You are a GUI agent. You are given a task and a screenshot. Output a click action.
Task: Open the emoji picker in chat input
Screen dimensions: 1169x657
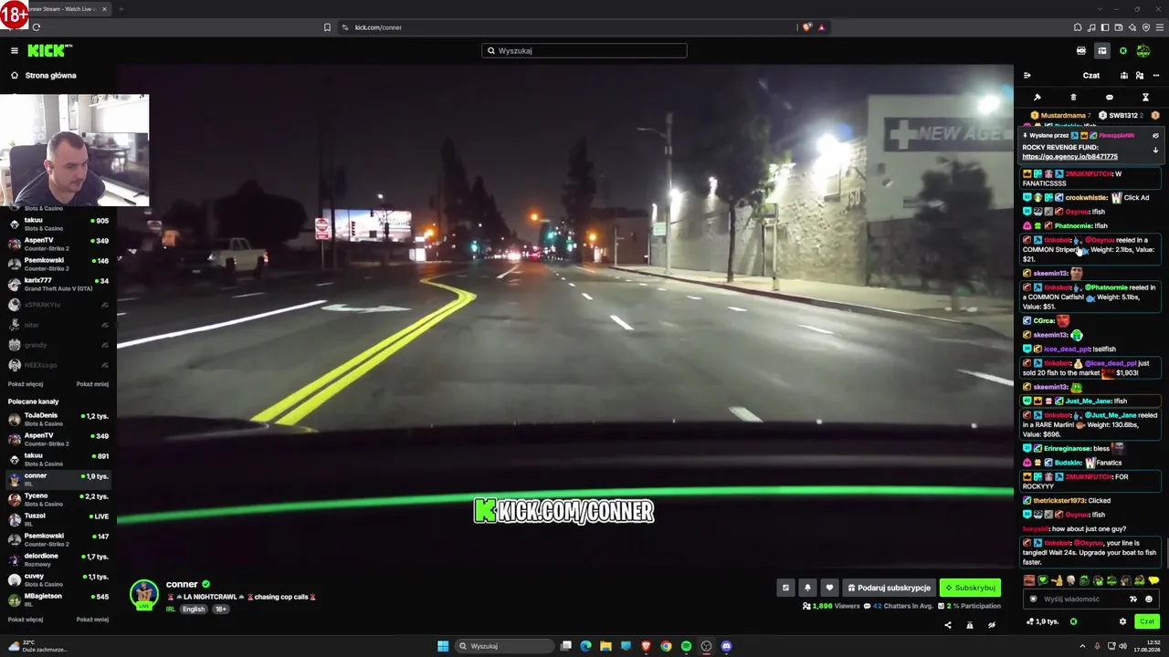point(1149,600)
